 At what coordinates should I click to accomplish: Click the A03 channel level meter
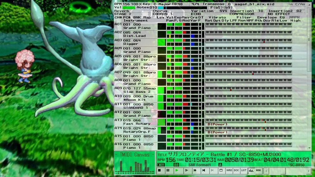(x=162, y=42)
